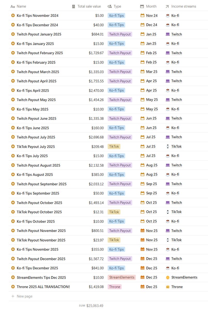
Task: Click the diagonal arrow icon beside Income streams
Action: pos(167,6)
